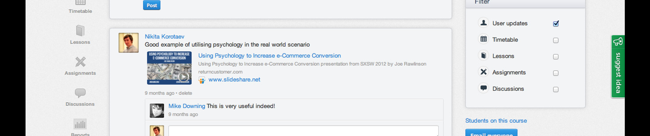Open Timetable in the left sidebar
The height and width of the screenshot is (136, 650).
(80, 6)
